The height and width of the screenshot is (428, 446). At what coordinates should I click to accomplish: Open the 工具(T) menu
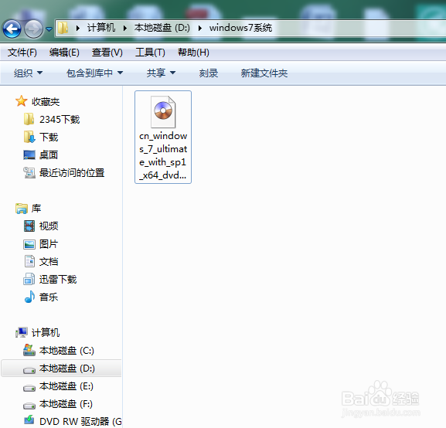(x=150, y=53)
